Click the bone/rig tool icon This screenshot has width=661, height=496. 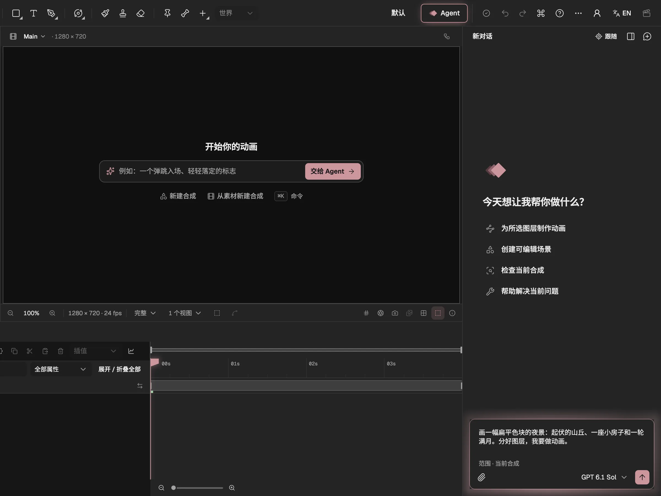[x=185, y=13]
